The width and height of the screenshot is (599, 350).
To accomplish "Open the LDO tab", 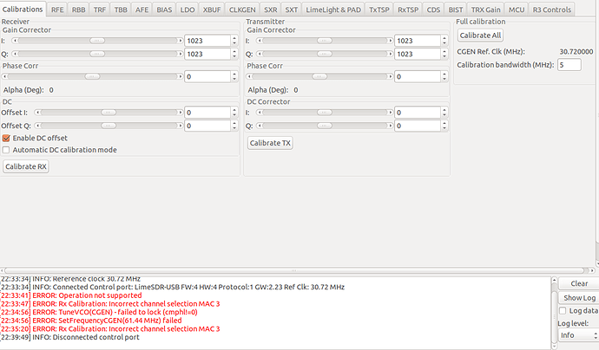I will coord(188,10).
